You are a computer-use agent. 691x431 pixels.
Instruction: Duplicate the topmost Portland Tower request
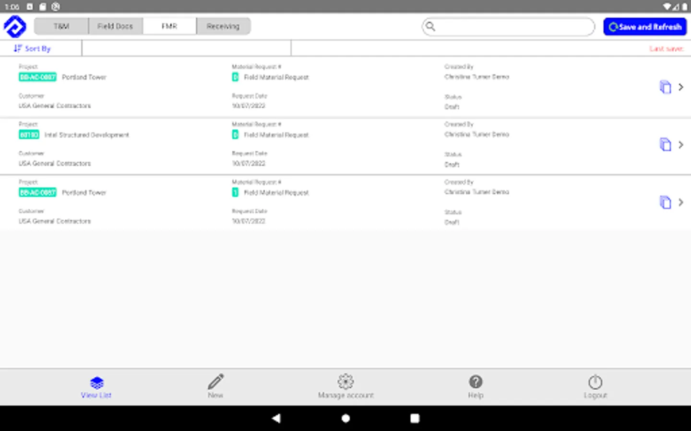pos(665,87)
